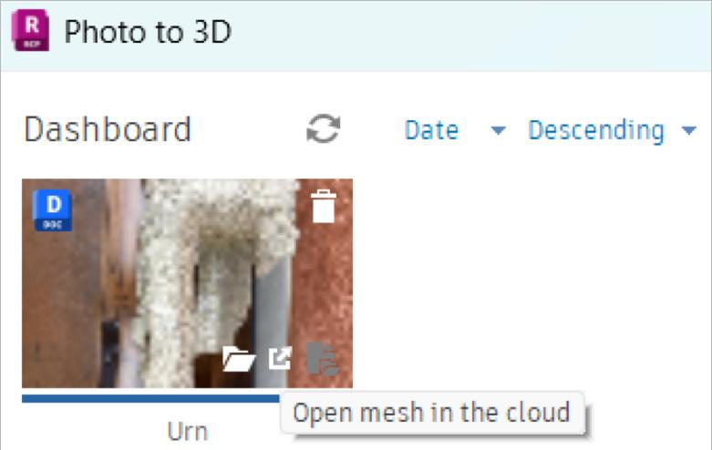Click the Photo to 3D title

tap(148, 32)
